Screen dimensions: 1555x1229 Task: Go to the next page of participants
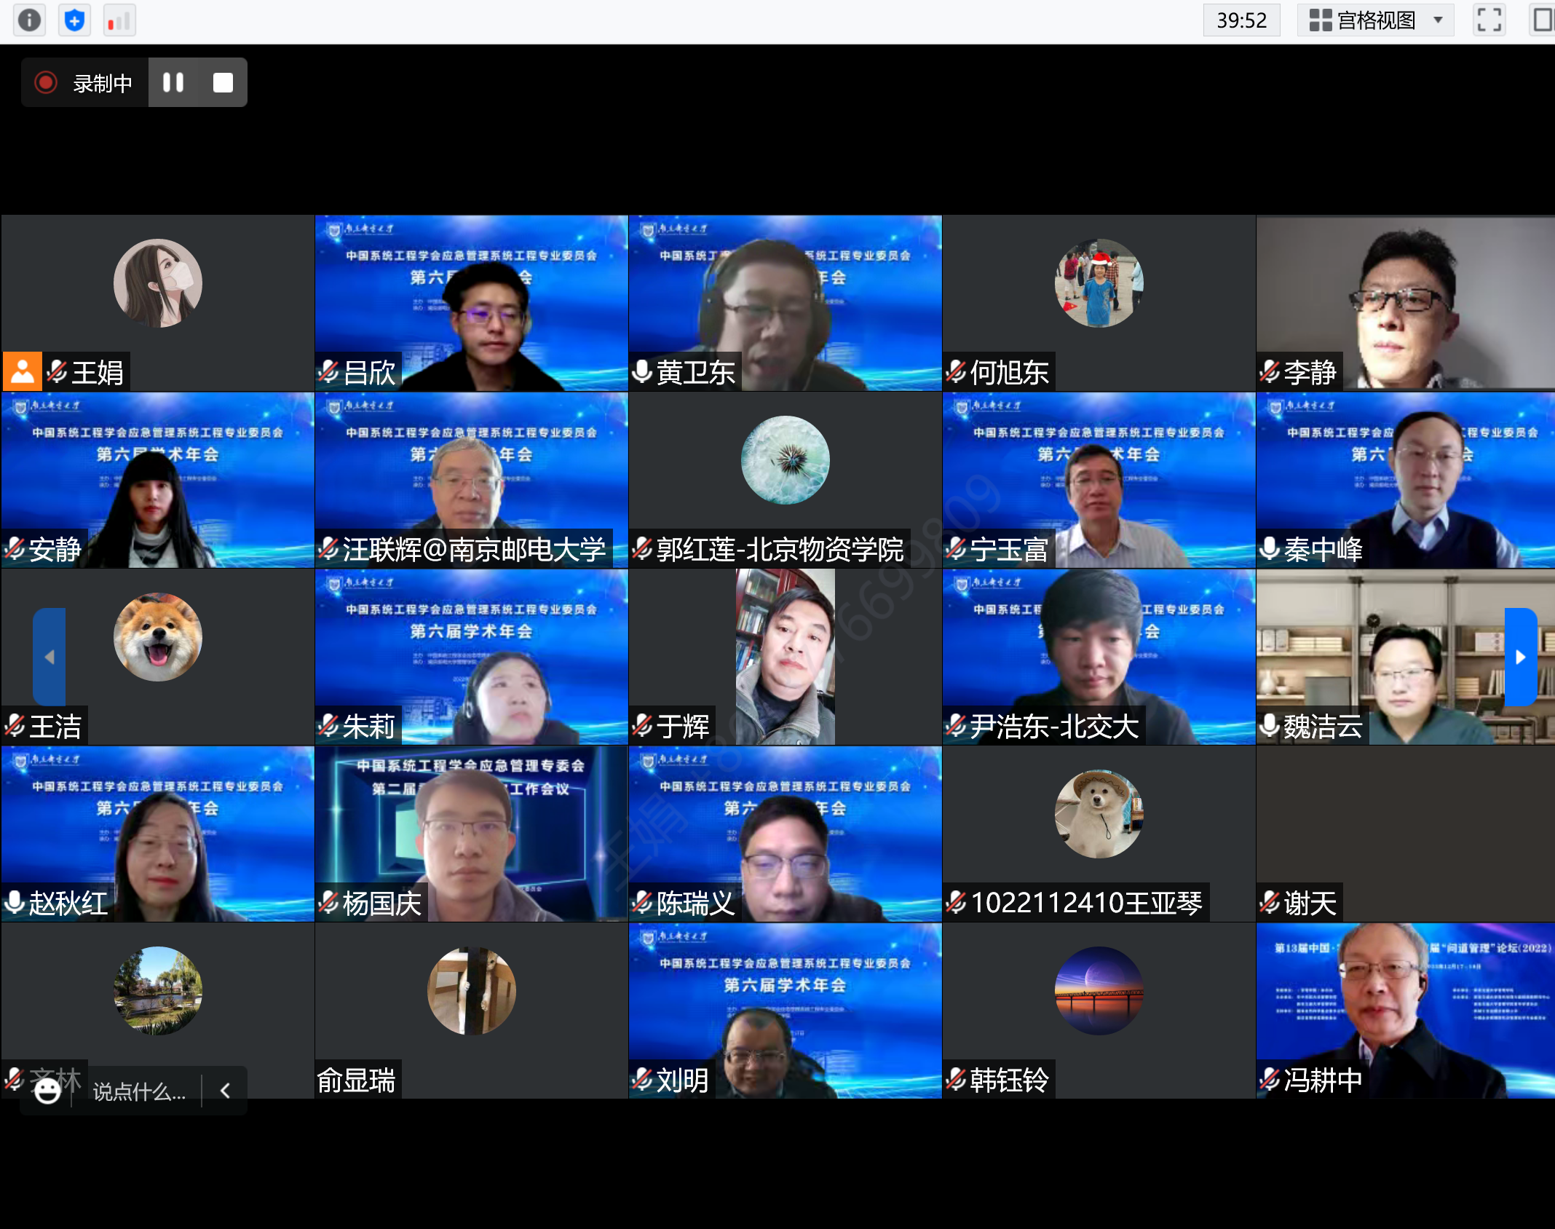(1520, 657)
